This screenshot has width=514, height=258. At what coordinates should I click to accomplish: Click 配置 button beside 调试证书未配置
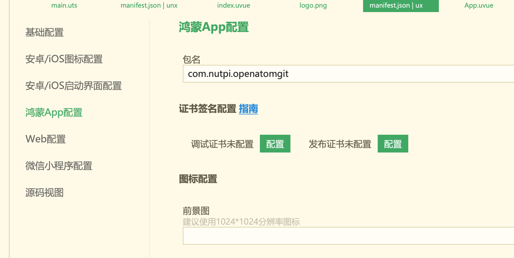[x=275, y=144]
